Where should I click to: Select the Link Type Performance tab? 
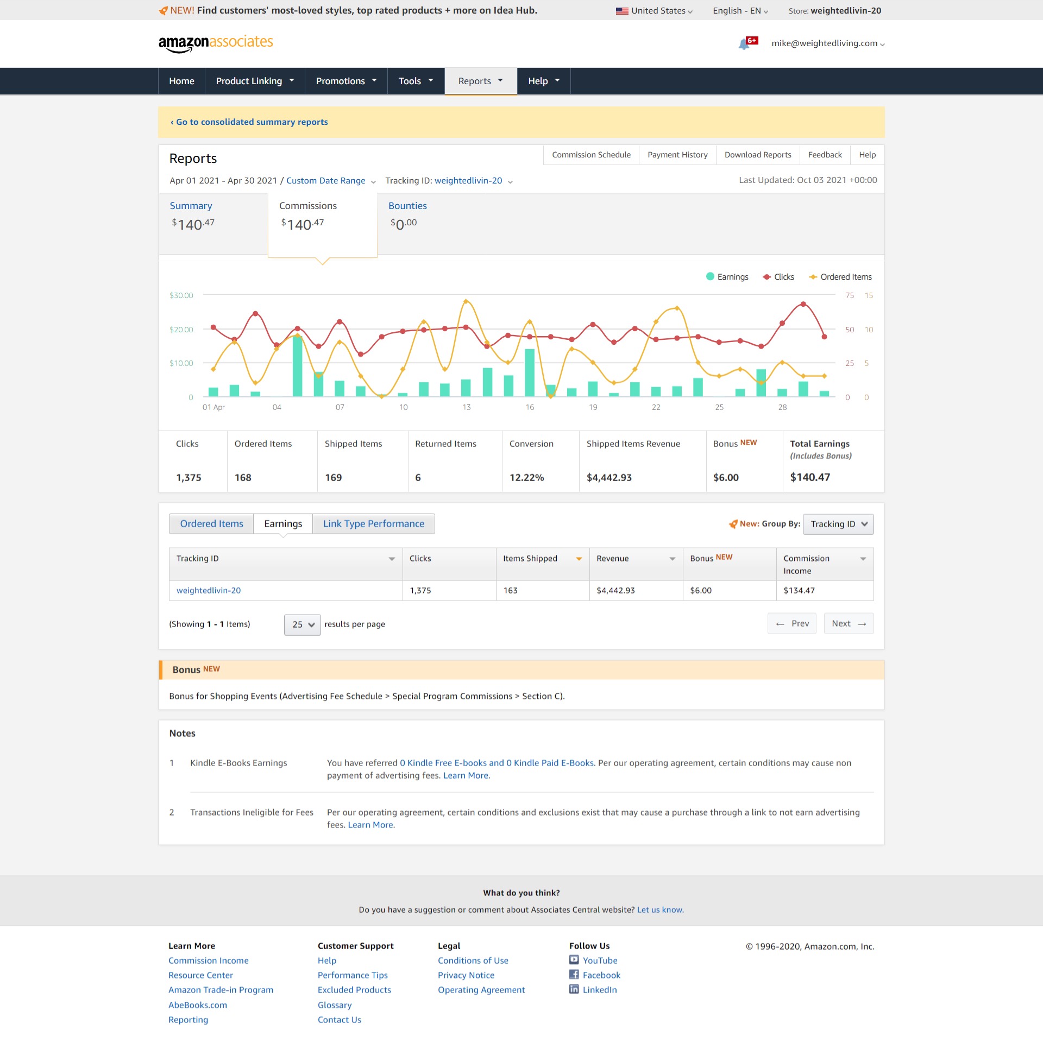tap(374, 524)
